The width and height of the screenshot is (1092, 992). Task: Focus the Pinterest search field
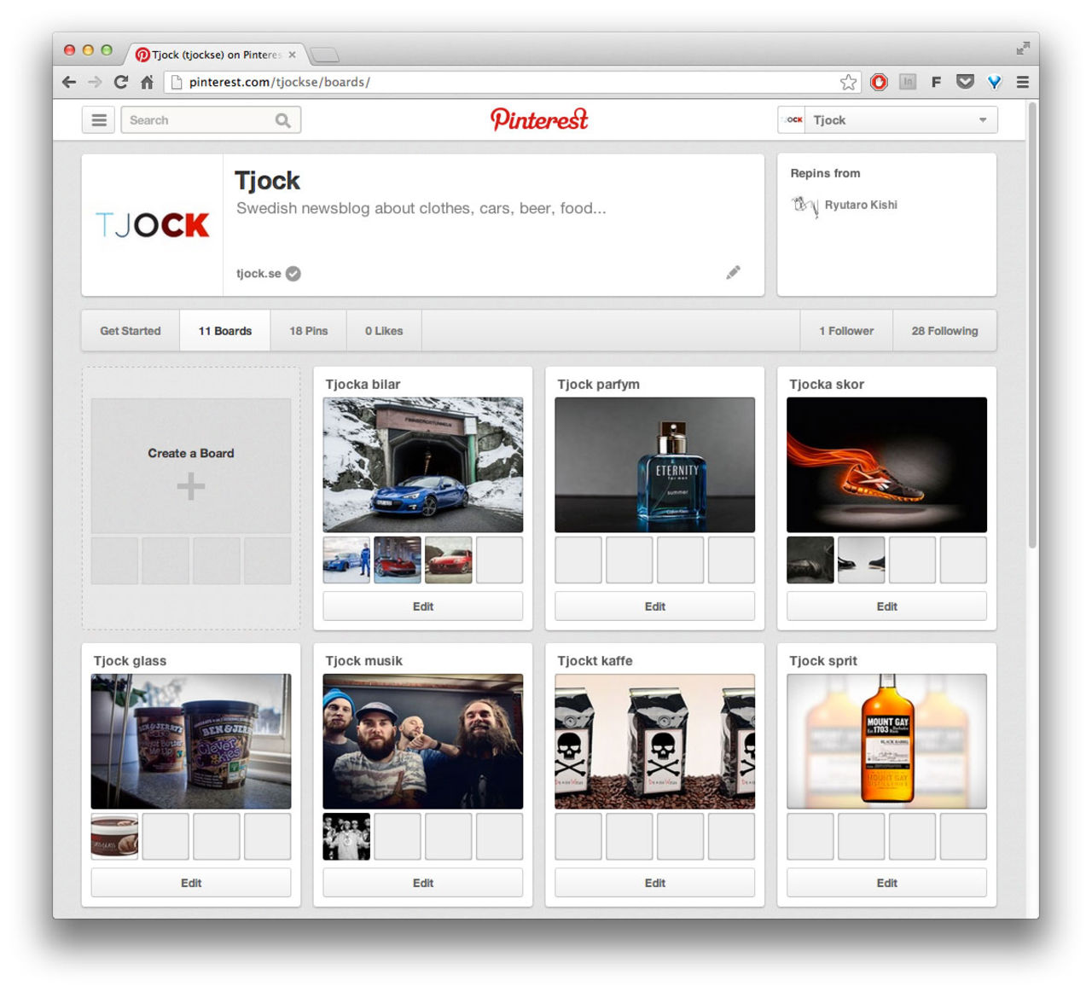198,120
